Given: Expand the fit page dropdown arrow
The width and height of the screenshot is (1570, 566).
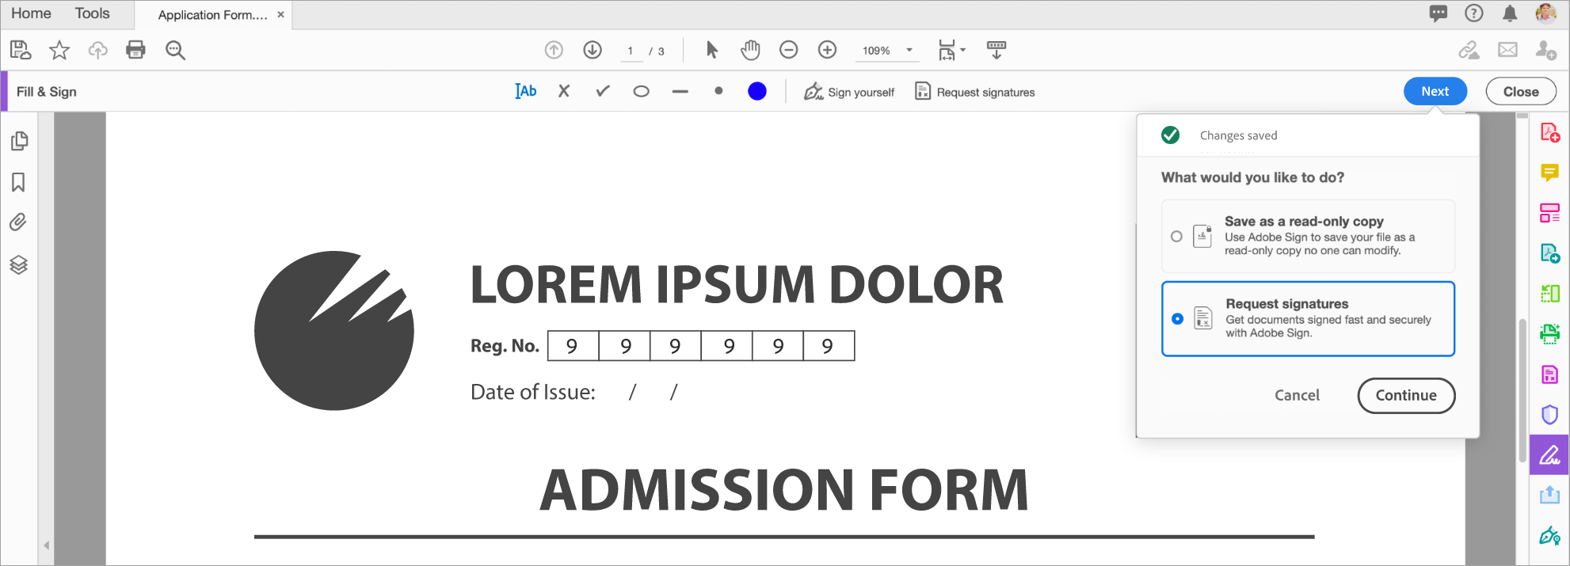Looking at the screenshot, I should click(963, 50).
